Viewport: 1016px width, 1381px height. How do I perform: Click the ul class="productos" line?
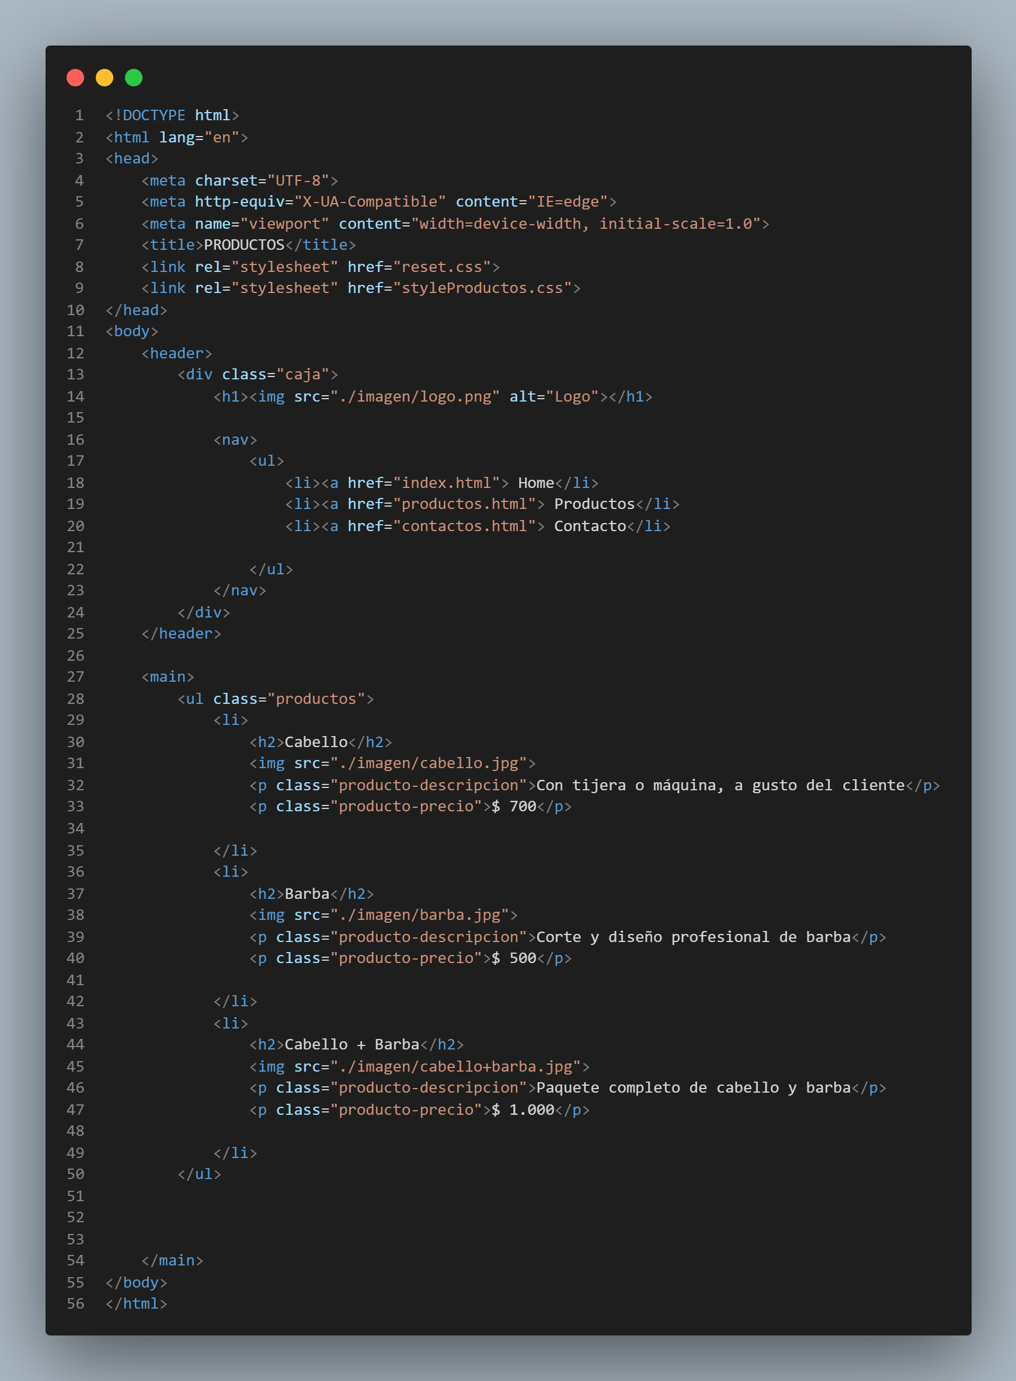(276, 699)
